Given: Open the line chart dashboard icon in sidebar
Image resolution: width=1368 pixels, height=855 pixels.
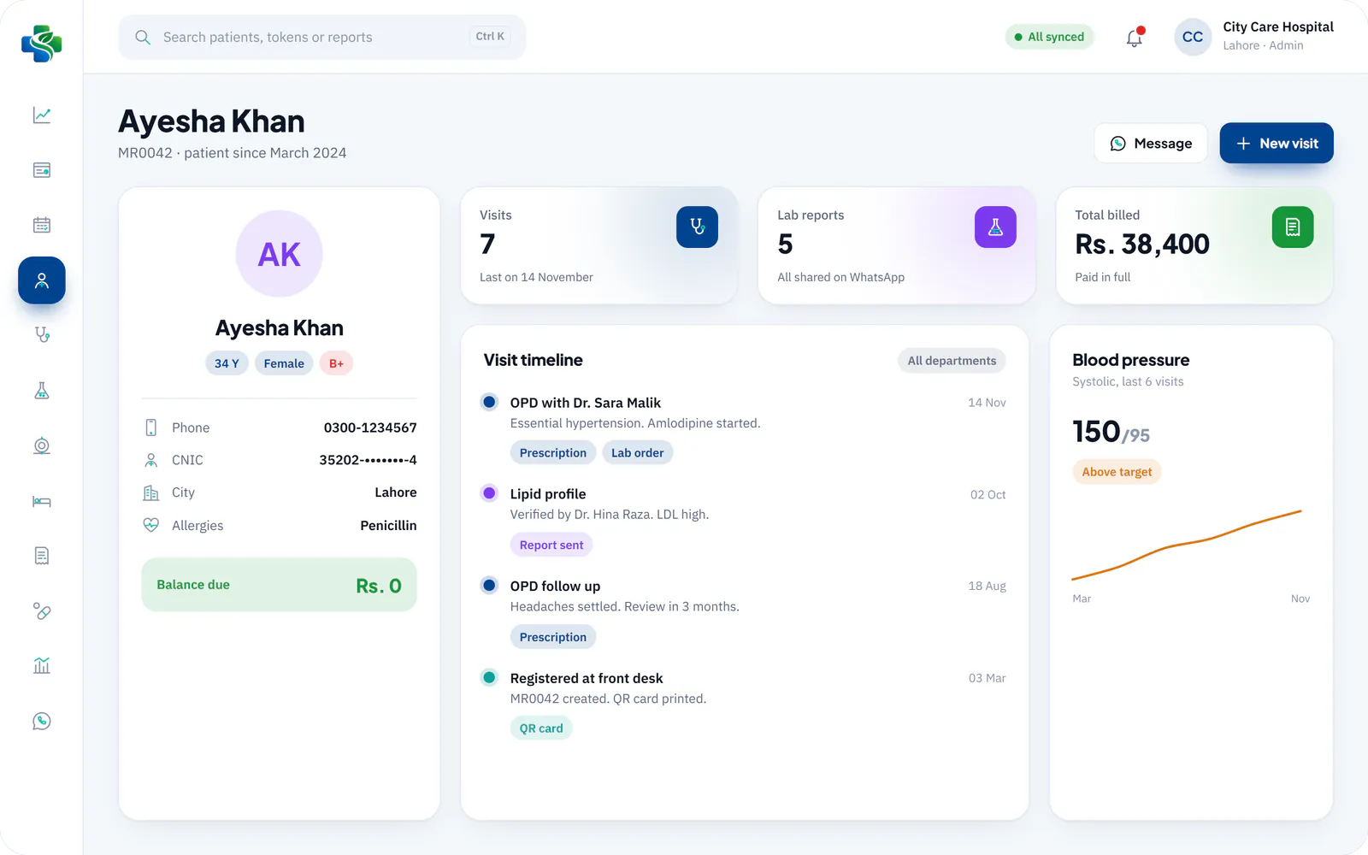Looking at the screenshot, I should (42, 115).
